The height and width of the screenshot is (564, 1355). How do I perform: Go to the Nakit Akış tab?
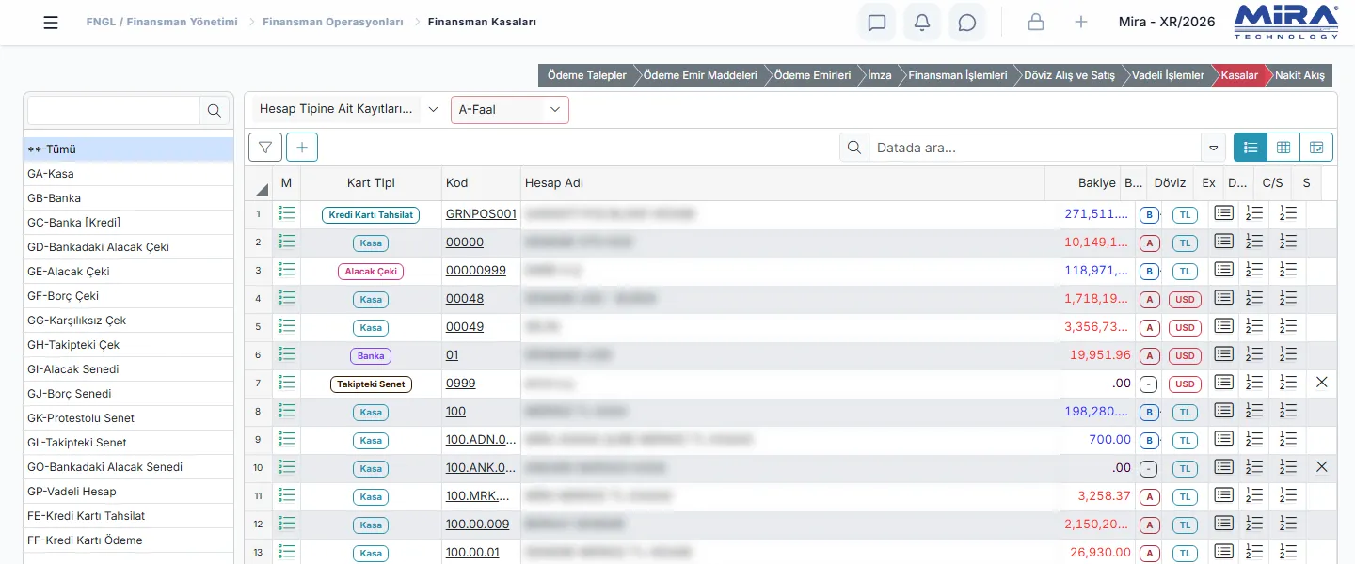click(x=1299, y=75)
